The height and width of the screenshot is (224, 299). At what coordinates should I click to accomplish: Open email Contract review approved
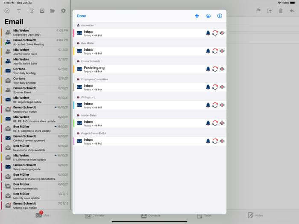click(x=35, y=138)
